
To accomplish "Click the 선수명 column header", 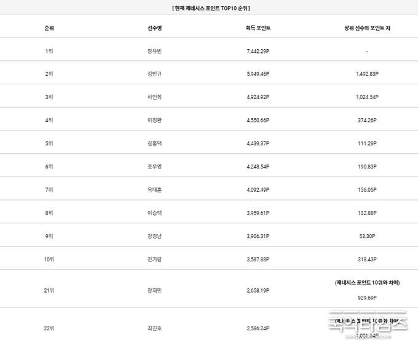I will coord(155,28).
